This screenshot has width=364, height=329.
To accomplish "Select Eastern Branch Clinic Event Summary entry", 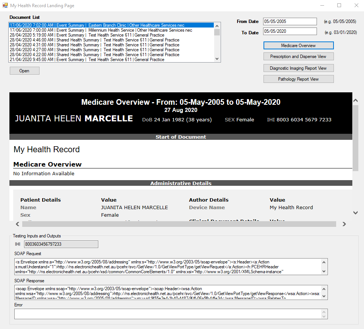I will point(111,25).
